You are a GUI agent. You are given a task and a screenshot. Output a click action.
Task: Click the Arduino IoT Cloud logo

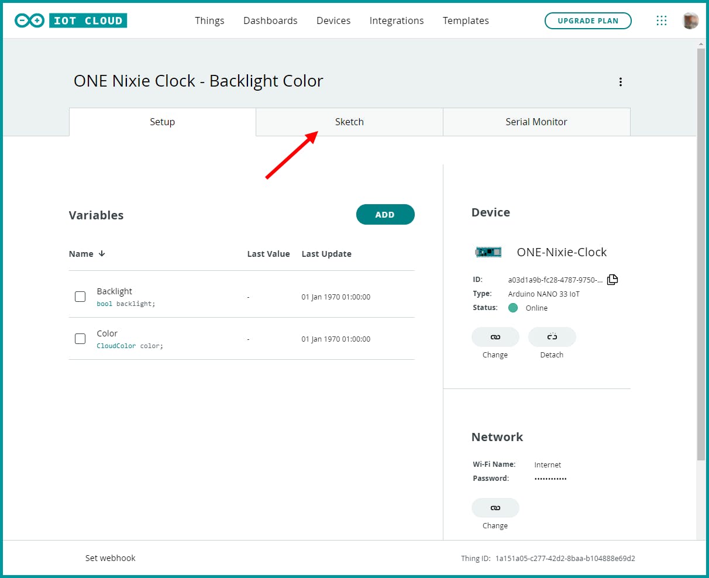(71, 20)
